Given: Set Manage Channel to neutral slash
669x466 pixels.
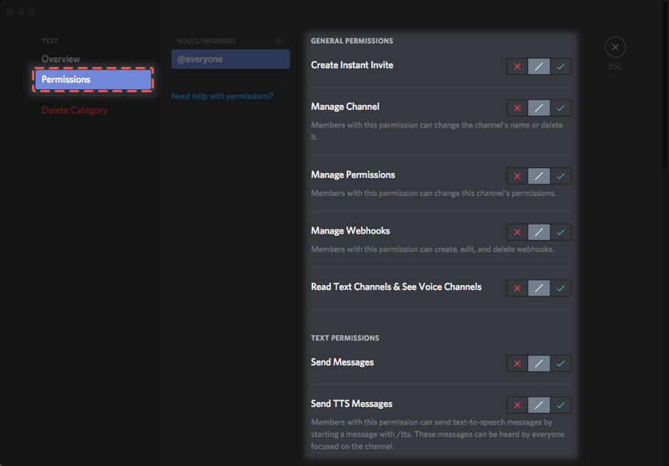Looking at the screenshot, I should coord(539,108).
